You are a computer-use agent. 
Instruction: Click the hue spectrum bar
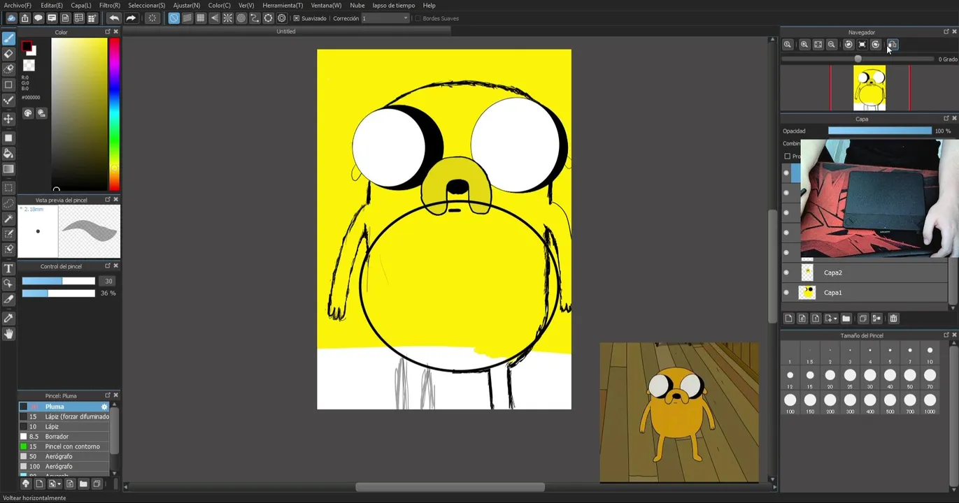[x=114, y=114]
